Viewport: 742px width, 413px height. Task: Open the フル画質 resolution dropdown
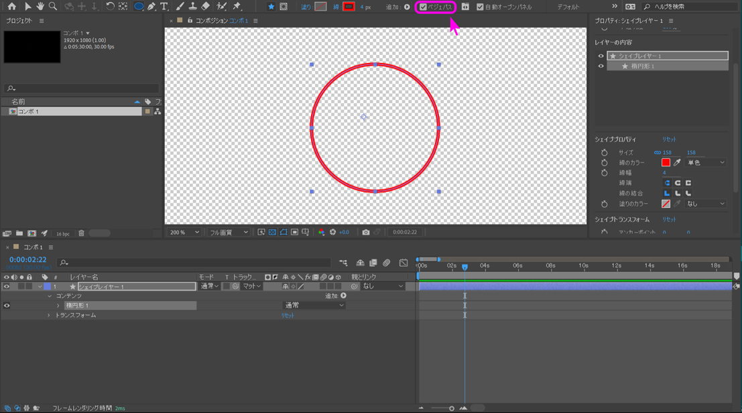[x=228, y=232]
